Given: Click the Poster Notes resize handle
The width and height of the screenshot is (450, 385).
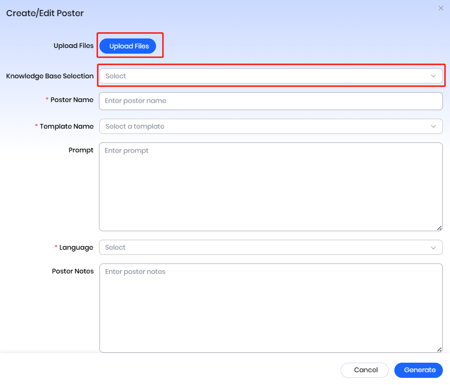Looking at the screenshot, I should click(x=439, y=349).
